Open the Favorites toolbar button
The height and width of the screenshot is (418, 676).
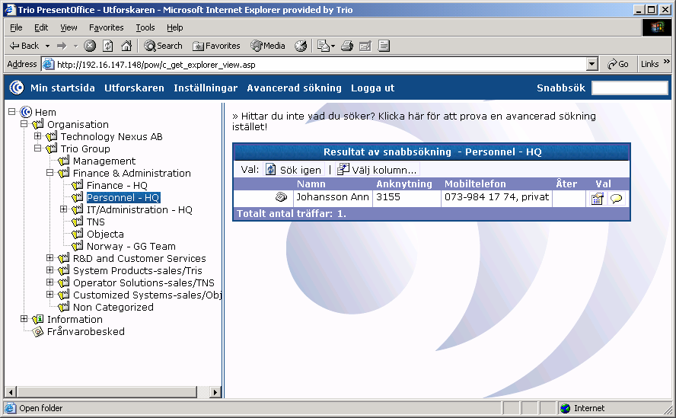(x=216, y=46)
